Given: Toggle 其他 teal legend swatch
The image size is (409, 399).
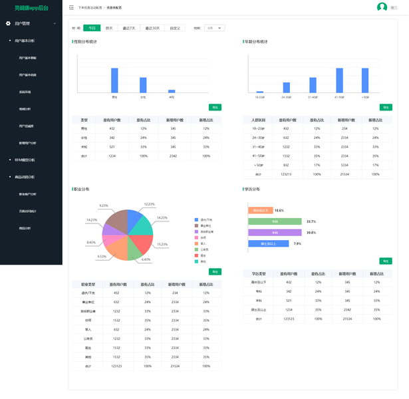Looking at the screenshot, I should (196, 261).
